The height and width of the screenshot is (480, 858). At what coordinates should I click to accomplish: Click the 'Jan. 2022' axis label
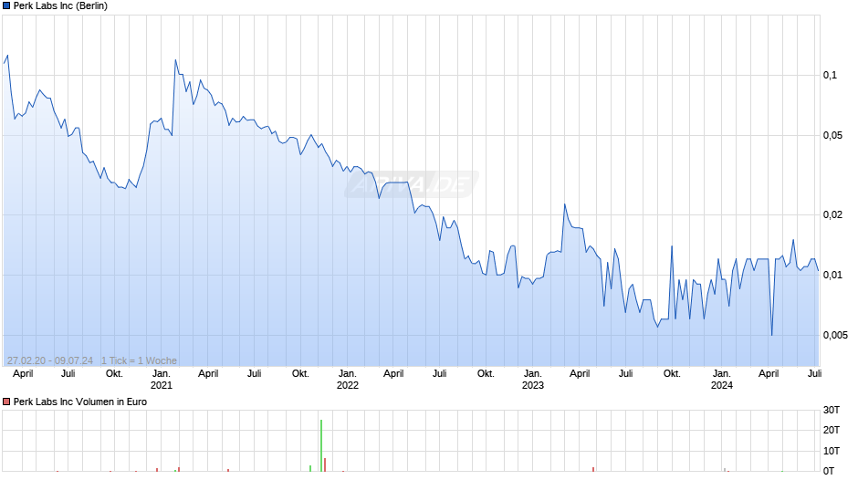click(347, 380)
